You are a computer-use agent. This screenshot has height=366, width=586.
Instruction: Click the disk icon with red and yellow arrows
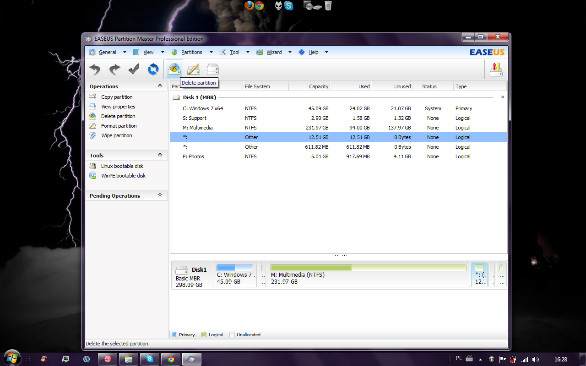pyautogui.click(x=496, y=70)
